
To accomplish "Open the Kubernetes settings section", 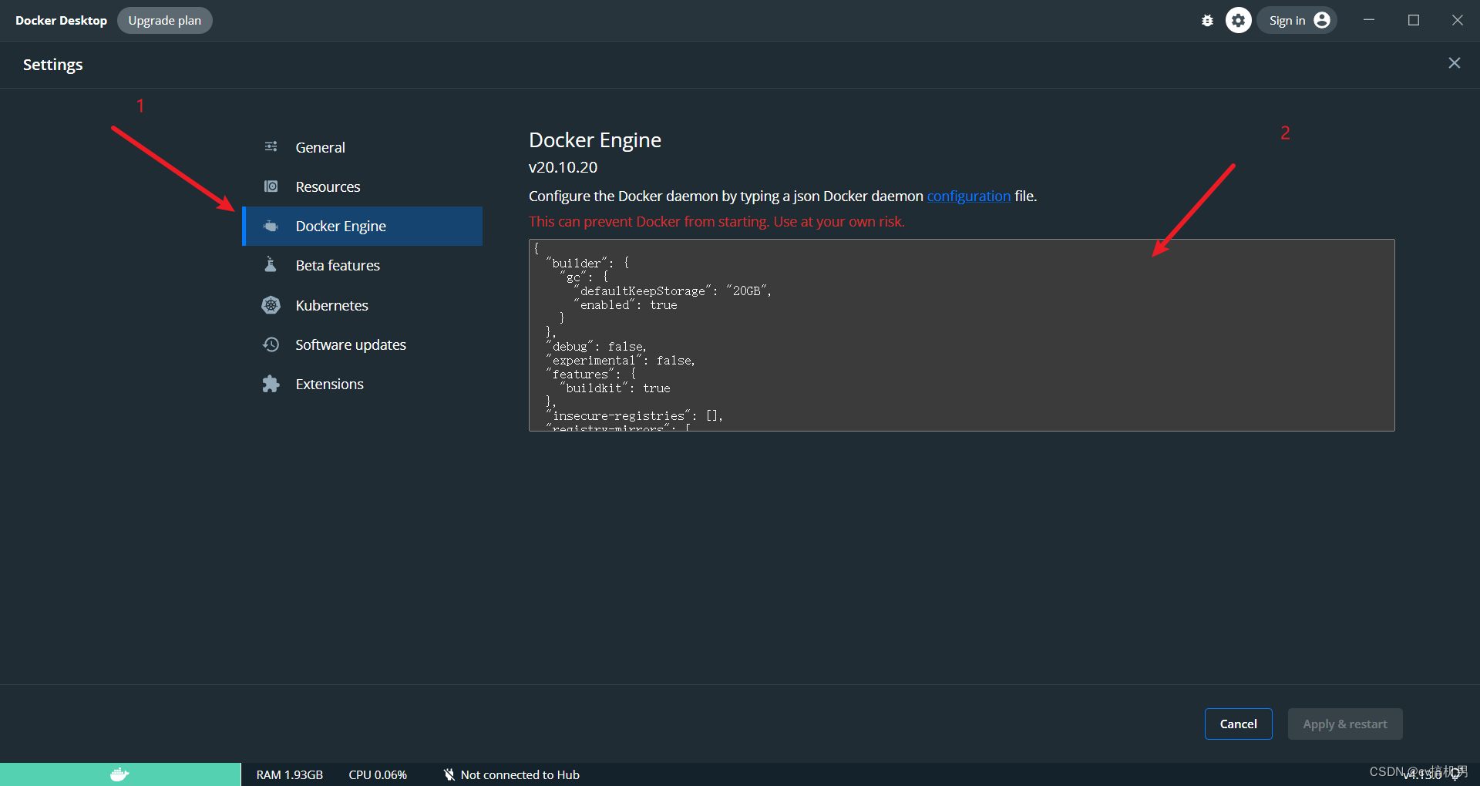I will tap(362, 305).
